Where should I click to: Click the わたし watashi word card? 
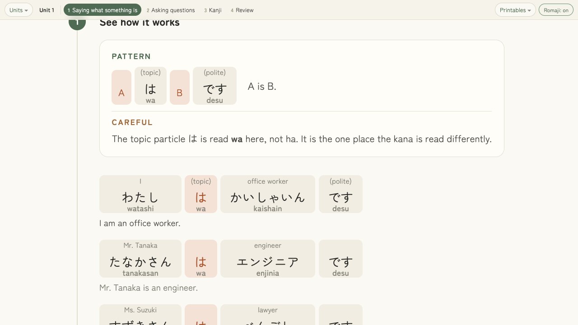140,194
